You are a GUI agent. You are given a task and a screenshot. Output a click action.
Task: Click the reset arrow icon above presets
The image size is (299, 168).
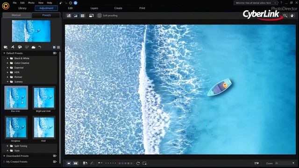(40, 47)
